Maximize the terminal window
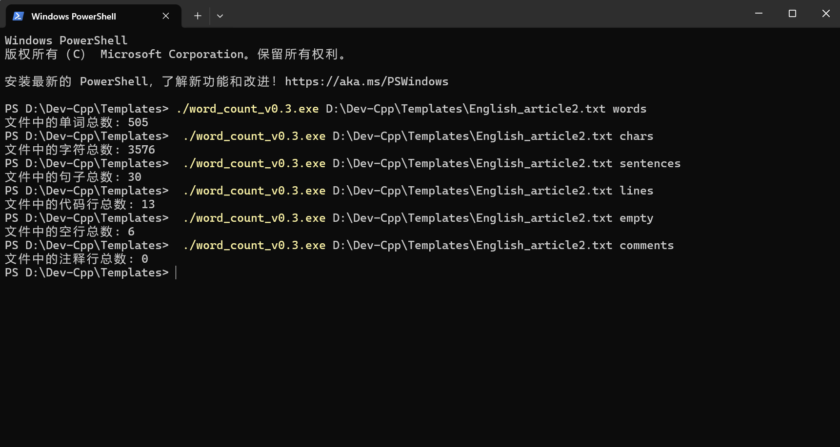Screen dimensions: 840x447 (792, 14)
